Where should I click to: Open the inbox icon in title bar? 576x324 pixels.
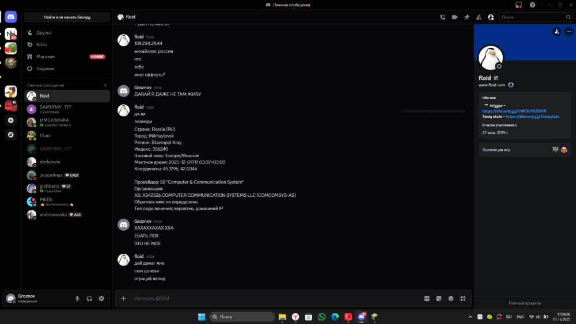point(518,5)
